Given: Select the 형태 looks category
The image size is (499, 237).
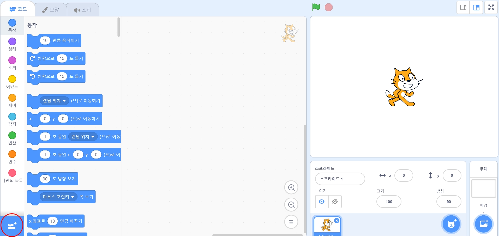Looking at the screenshot, I should click(12, 44).
